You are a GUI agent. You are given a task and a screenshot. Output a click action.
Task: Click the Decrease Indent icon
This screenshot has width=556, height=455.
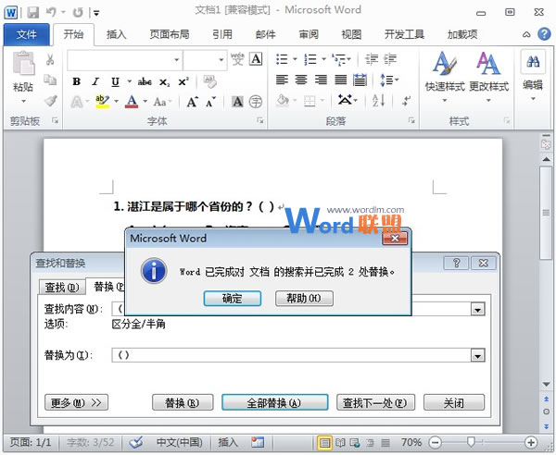click(x=372, y=59)
